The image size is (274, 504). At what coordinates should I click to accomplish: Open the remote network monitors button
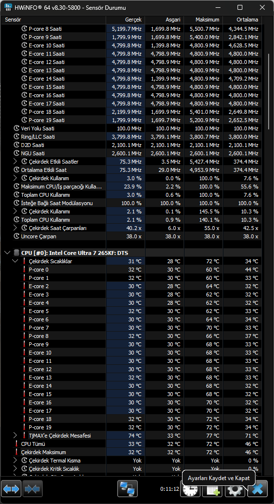(128, 489)
